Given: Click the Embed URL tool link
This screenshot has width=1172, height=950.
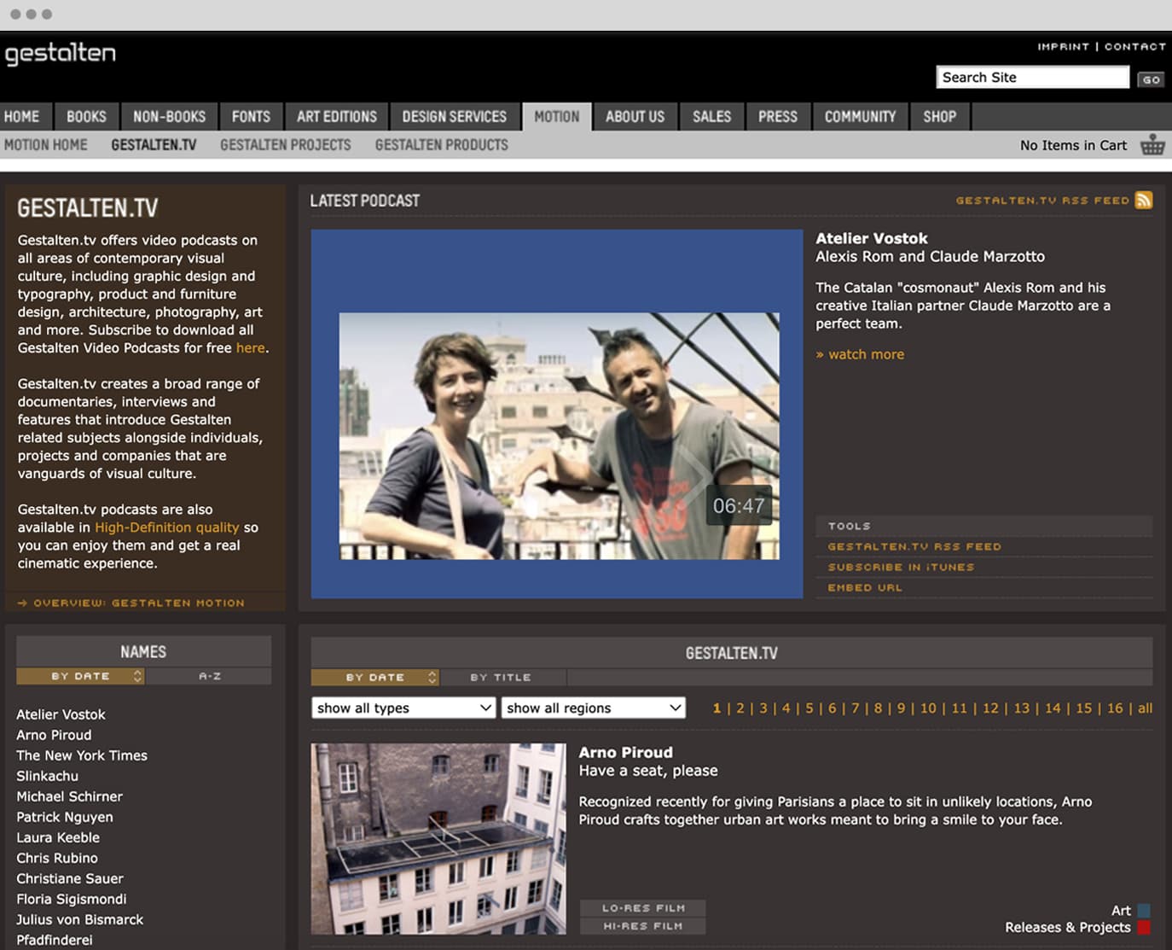Looking at the screenshot, I should pyautogui.click(x=865, y=587).
